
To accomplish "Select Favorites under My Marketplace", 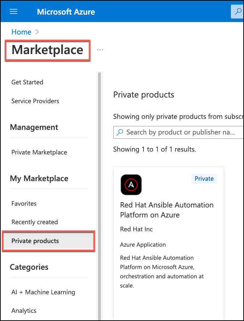I will pyautogui.click(x=24, y=203).
